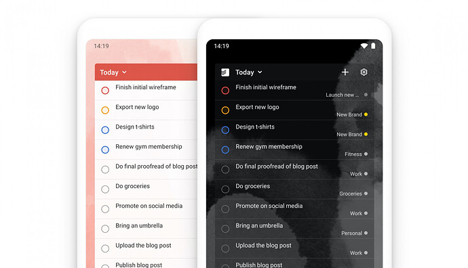This screenshot has width=468, height=268.
Task: Tap gray dot next to Groceries label
Action: pos(366,194)
